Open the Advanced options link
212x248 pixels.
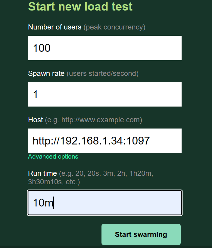click(x=53, y=157)
